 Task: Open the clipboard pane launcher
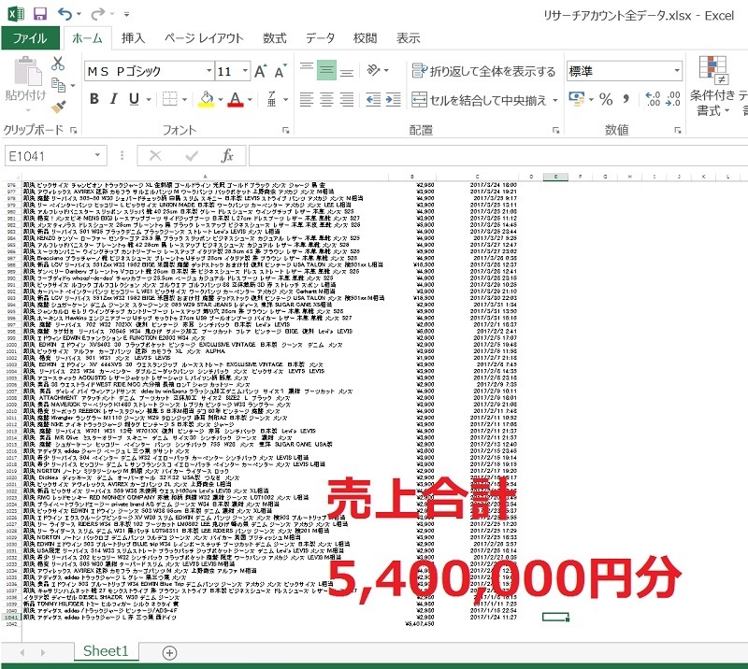point(74,130)
